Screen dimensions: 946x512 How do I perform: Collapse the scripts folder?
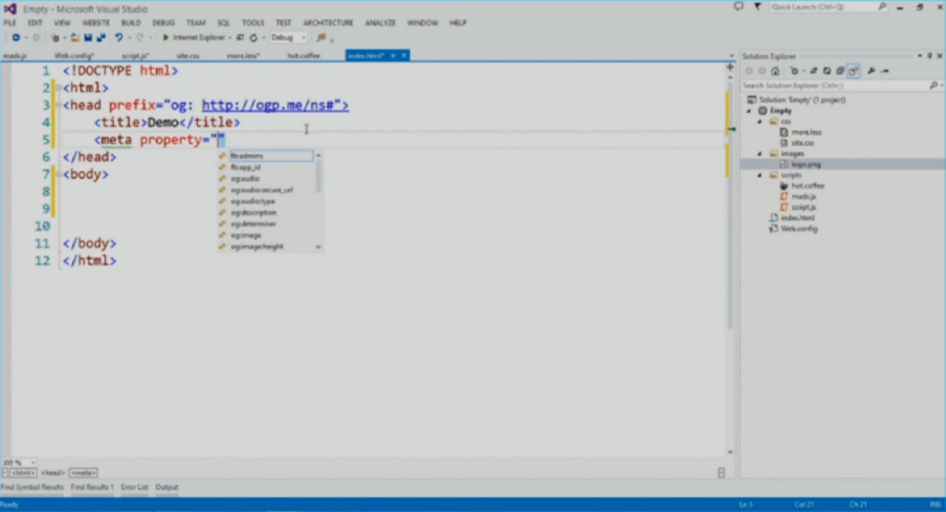point(760,175)
